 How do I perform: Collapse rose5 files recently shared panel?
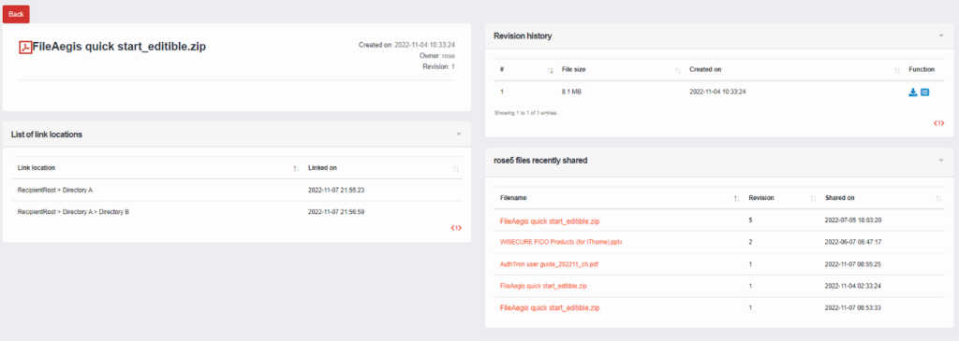[x=941, y=161]
